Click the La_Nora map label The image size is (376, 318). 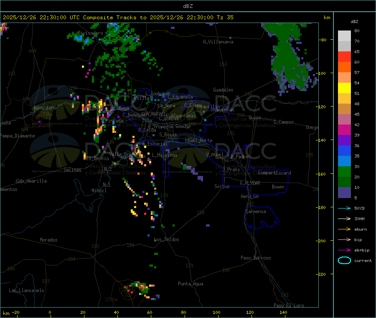166,106
